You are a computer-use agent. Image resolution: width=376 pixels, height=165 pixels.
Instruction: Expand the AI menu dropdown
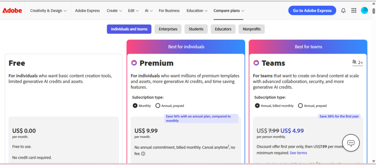(149, 11)
